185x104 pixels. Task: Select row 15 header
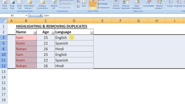(3, 83)
